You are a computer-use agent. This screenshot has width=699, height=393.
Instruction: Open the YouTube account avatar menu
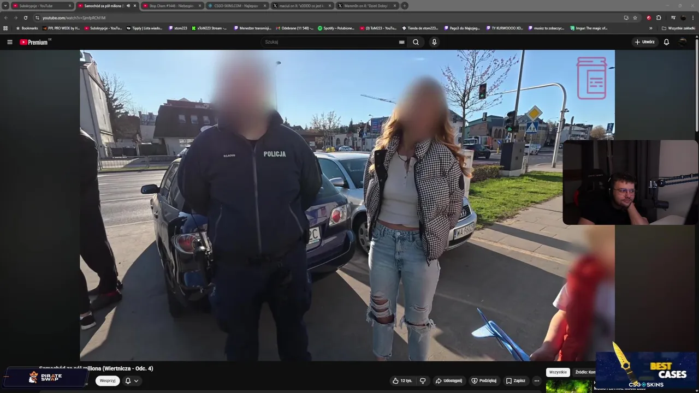683,42
